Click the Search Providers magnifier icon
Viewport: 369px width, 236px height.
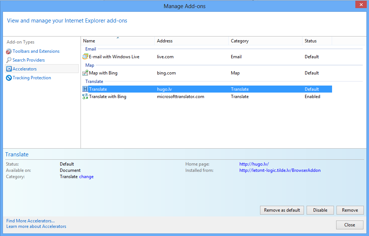9,60
